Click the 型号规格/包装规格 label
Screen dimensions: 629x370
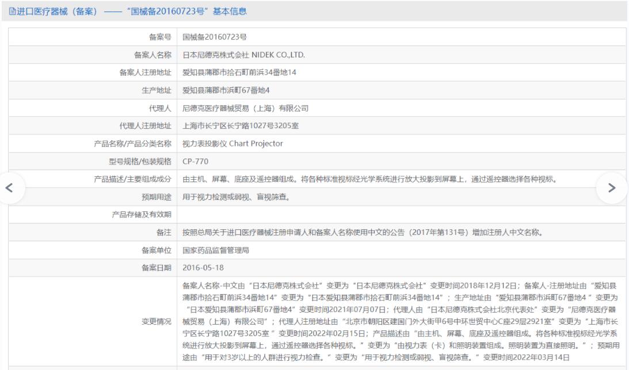click(140, 161)
